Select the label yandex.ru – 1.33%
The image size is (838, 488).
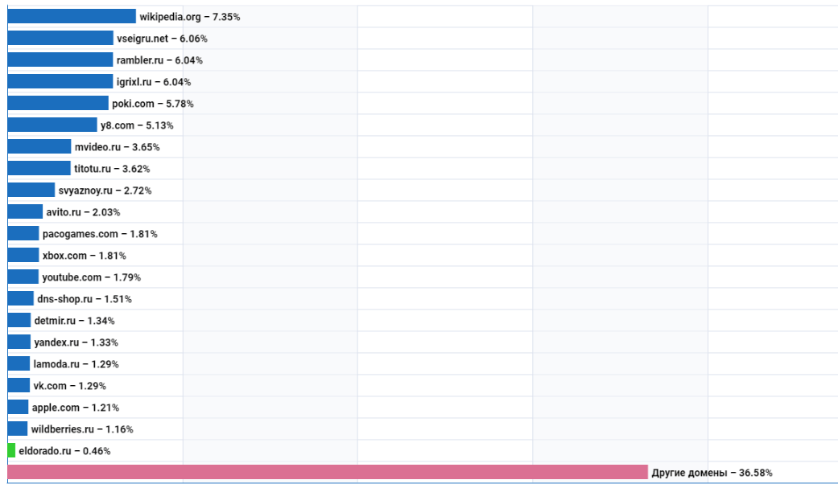(76, 342)
